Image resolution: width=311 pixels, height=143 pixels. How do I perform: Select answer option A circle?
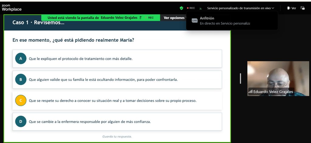click(21, 59)
